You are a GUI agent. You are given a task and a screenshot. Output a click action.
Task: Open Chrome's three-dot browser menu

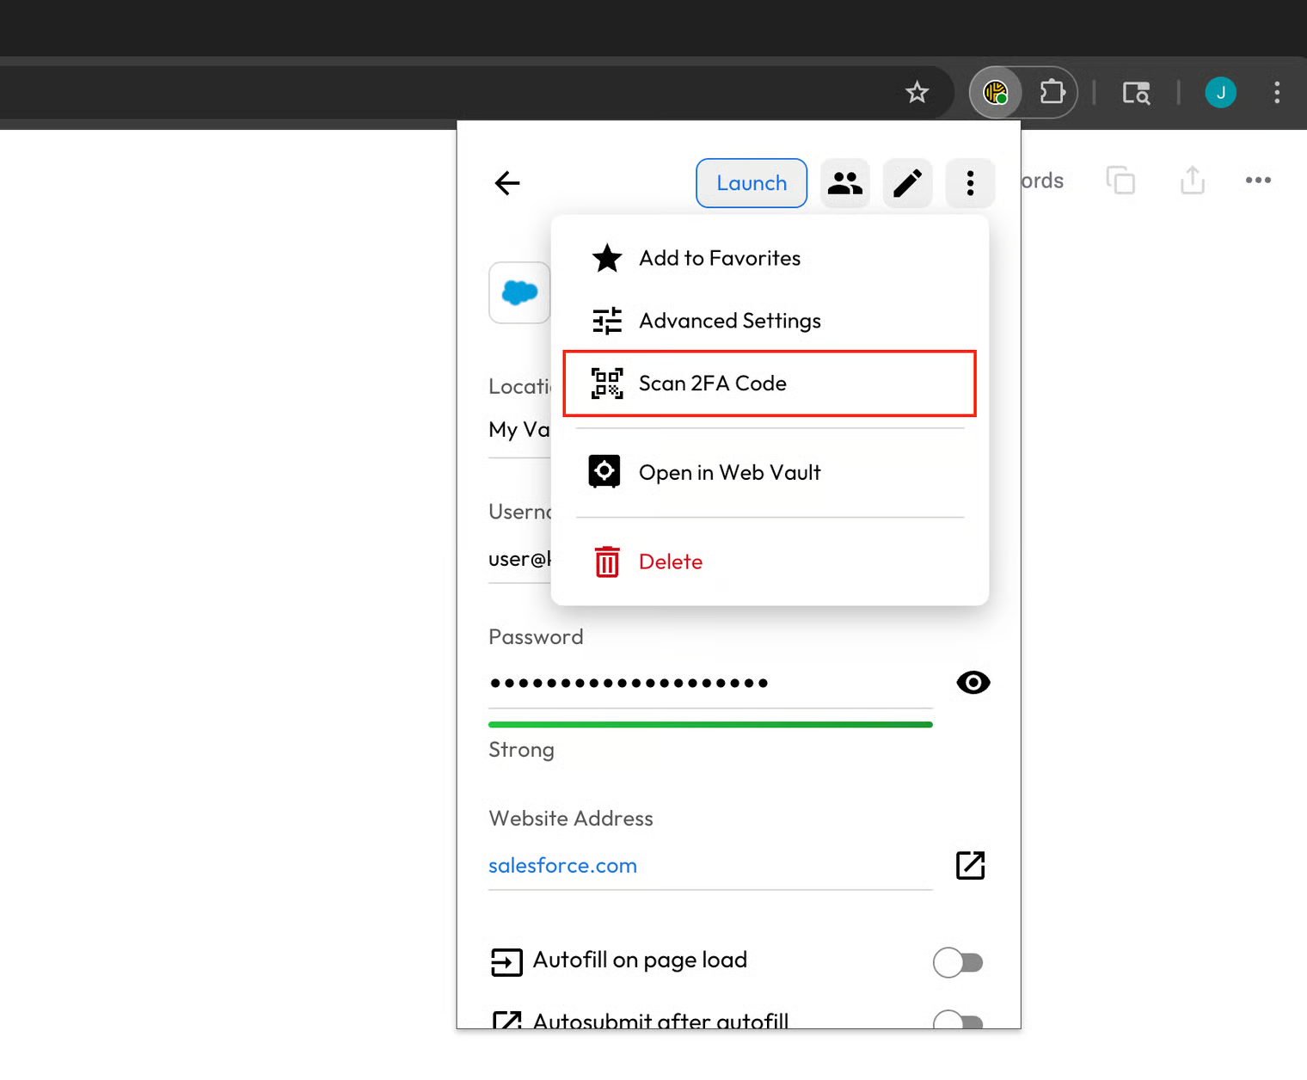coord(1276,92)
